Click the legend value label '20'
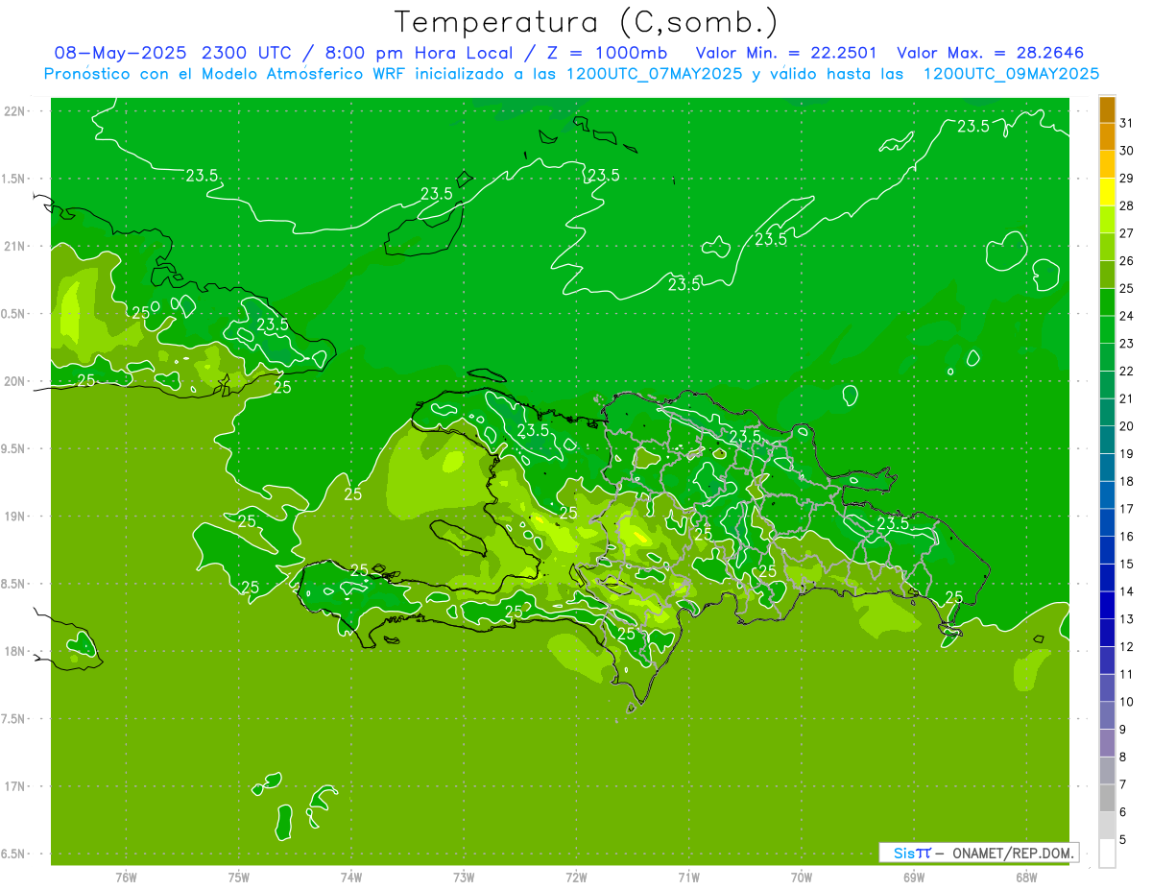 coord(1126,426)
